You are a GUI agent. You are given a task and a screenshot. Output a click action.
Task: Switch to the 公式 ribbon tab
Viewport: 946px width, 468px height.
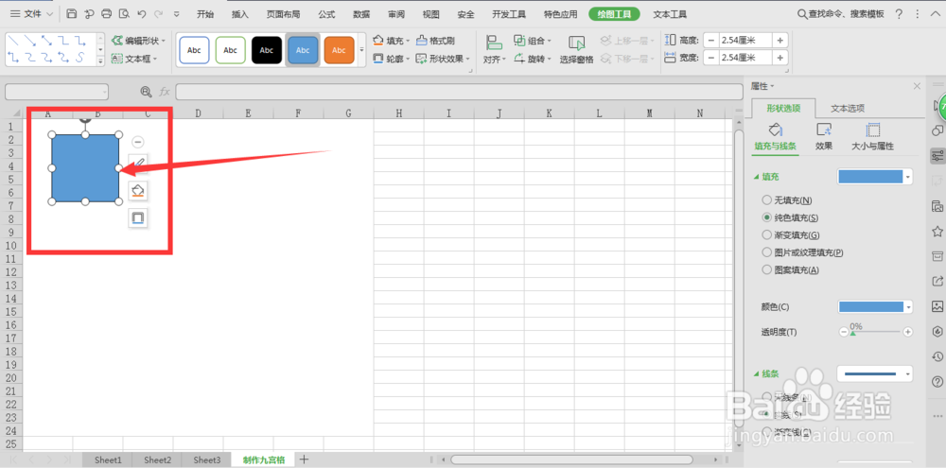pyautogui.click(x=326, y=14)
